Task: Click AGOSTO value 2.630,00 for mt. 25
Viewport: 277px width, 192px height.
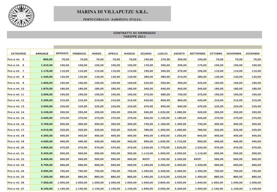Action: click(x=181, y=177)
